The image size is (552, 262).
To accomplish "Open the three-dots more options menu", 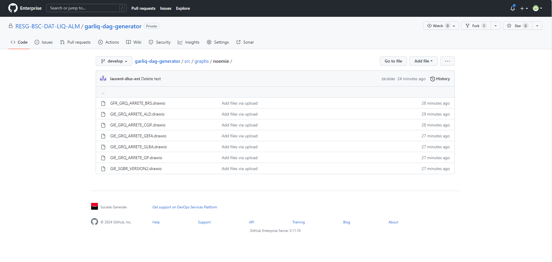I will [447, 61].
